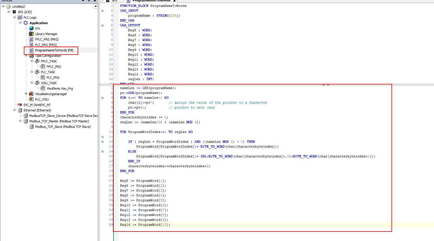Fold the FOR i:=0 loop block
Screen dimensions: 434x241
[x=102, y=98]
